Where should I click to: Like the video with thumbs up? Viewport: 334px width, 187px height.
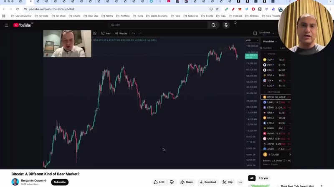pyautogui.click(x=159, y=182)
